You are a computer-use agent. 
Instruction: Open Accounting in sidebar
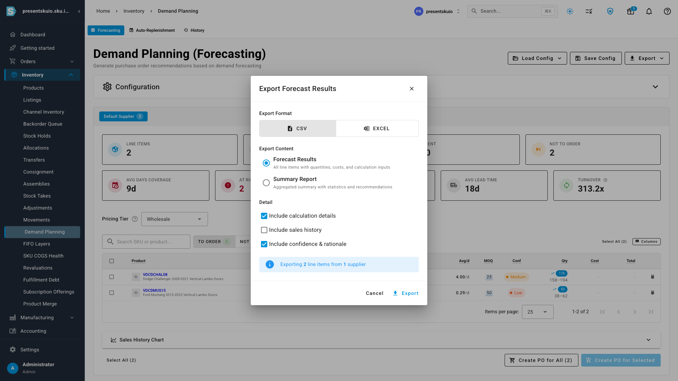click(x=42, y=331)
